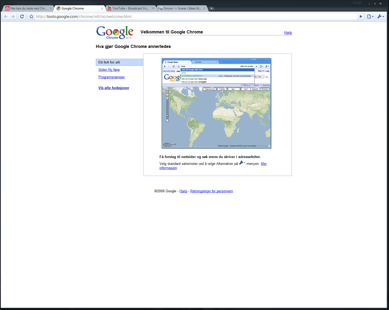389x310 pixels.
Task: Switch to the "Her kan du laste ned Chr..." tab
Action: pyautogui.click(x=28, y=8)
